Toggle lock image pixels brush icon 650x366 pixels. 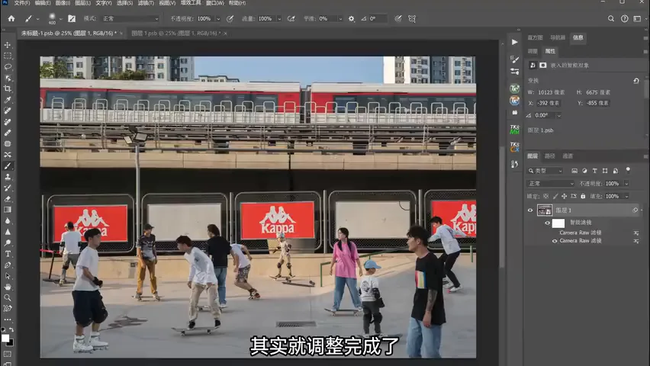(555, 196)
